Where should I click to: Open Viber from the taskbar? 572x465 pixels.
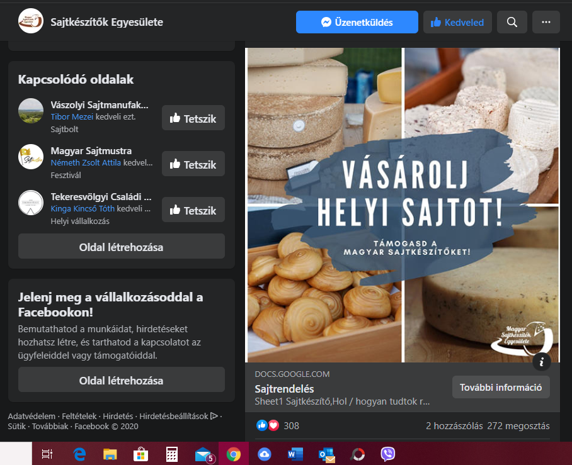(x=388, y=454)
